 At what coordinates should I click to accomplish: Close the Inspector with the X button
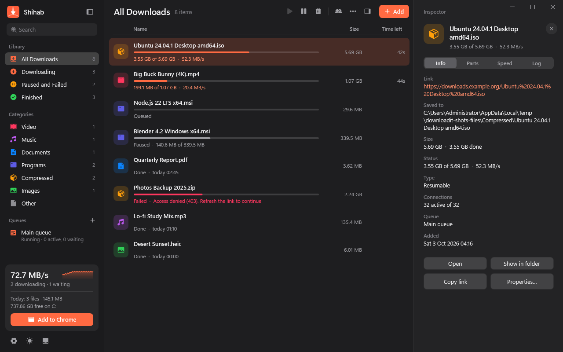tap(552, 29)
